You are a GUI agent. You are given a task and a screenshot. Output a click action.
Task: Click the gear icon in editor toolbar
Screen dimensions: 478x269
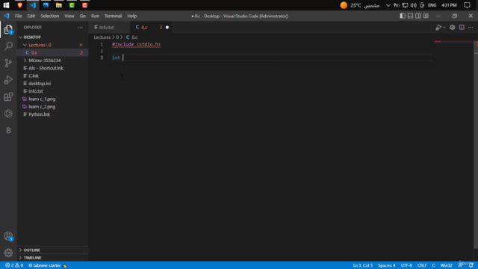coord(453,28)
